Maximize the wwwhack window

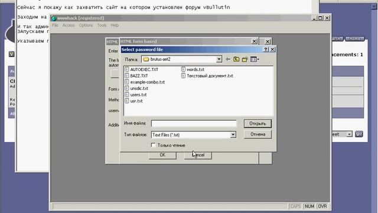[320, 18]
